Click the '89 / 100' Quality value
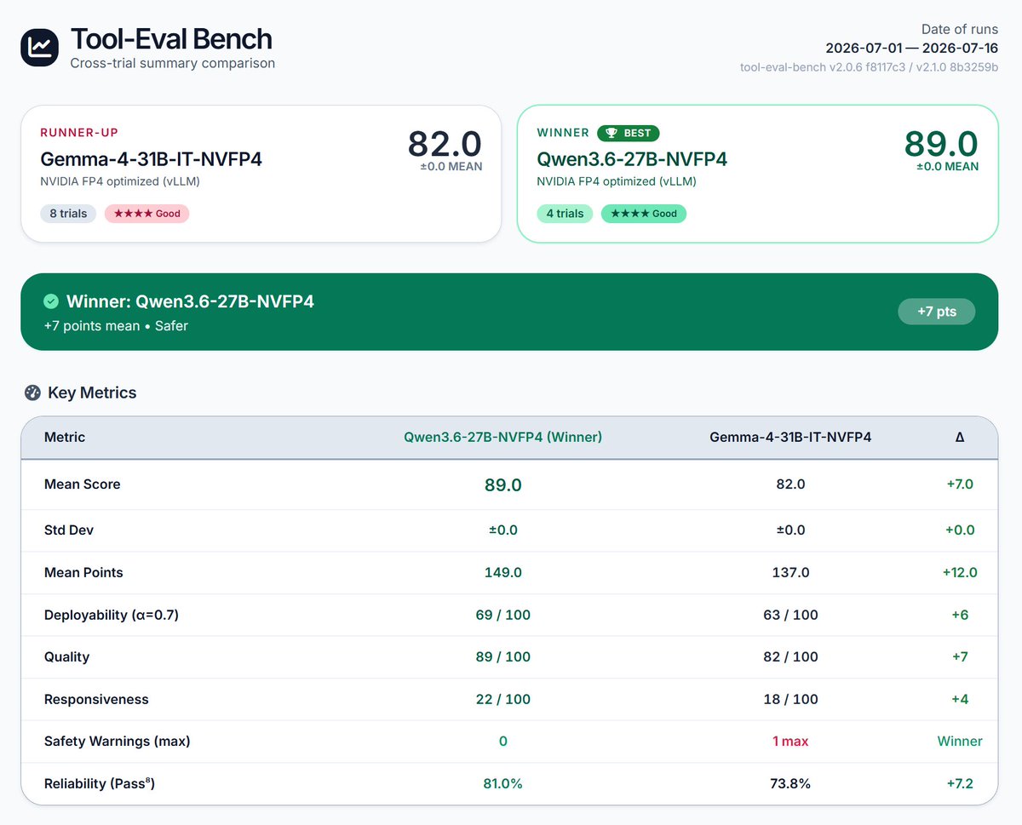The image size is (1022, 825). 502,657
